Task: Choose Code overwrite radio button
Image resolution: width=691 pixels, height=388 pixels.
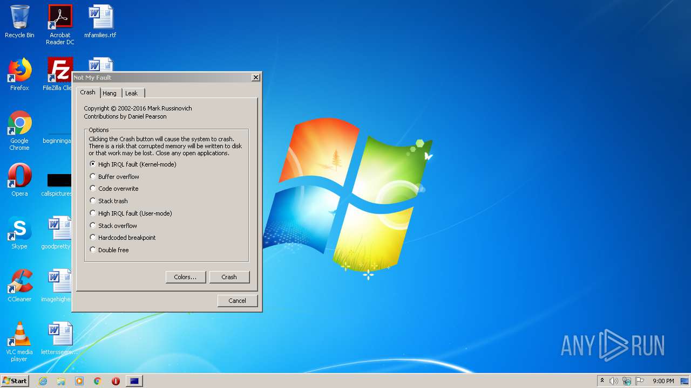Action: click(114, 189)
